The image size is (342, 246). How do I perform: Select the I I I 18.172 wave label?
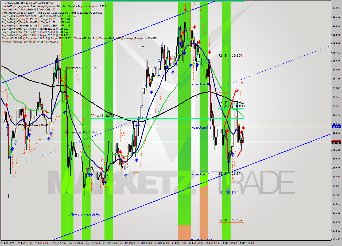click(228, 193)
